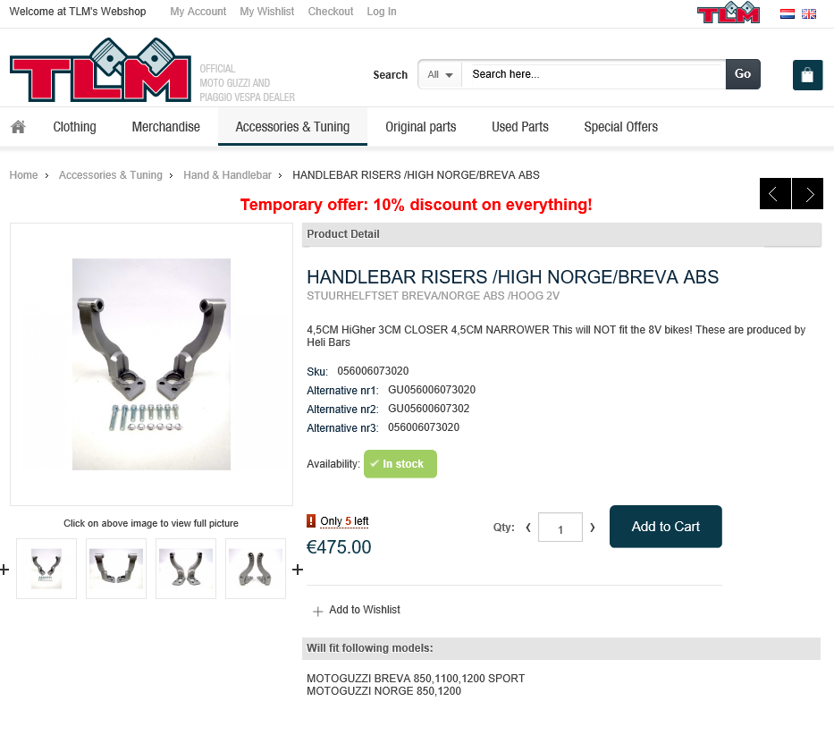Open the shopping cart bag icon

(x=807, y=75)
